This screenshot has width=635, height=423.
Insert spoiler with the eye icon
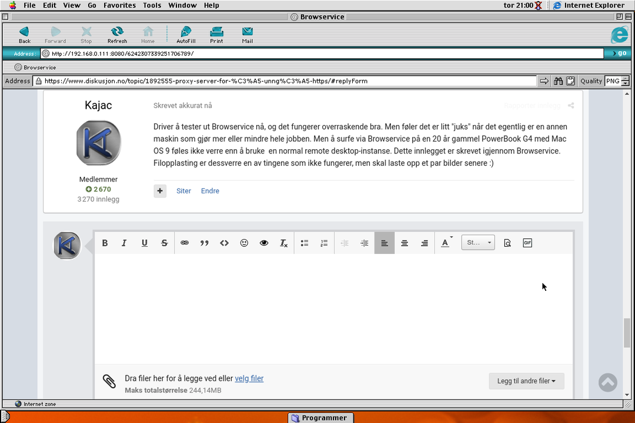point(264,243)
